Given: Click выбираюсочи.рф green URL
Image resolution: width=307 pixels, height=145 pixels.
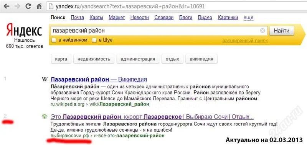Looking at the screenshot, I should click(69, 135).
